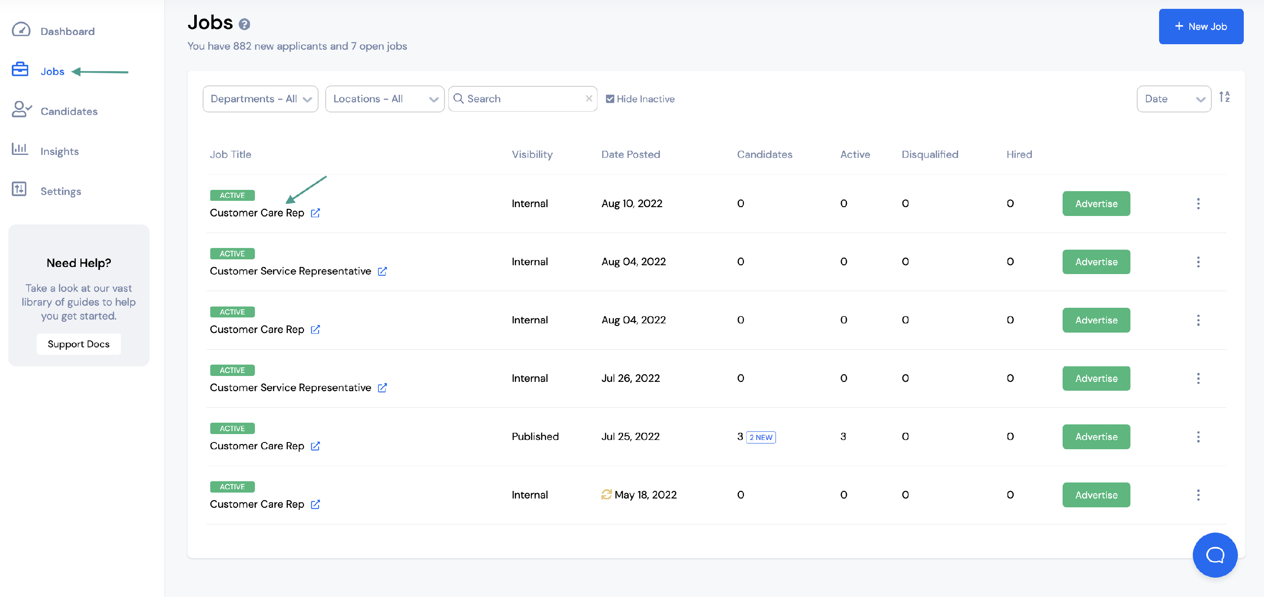Click the 2 NEW candidates badge
The image size is (1264, 597).
click(761, 437)
